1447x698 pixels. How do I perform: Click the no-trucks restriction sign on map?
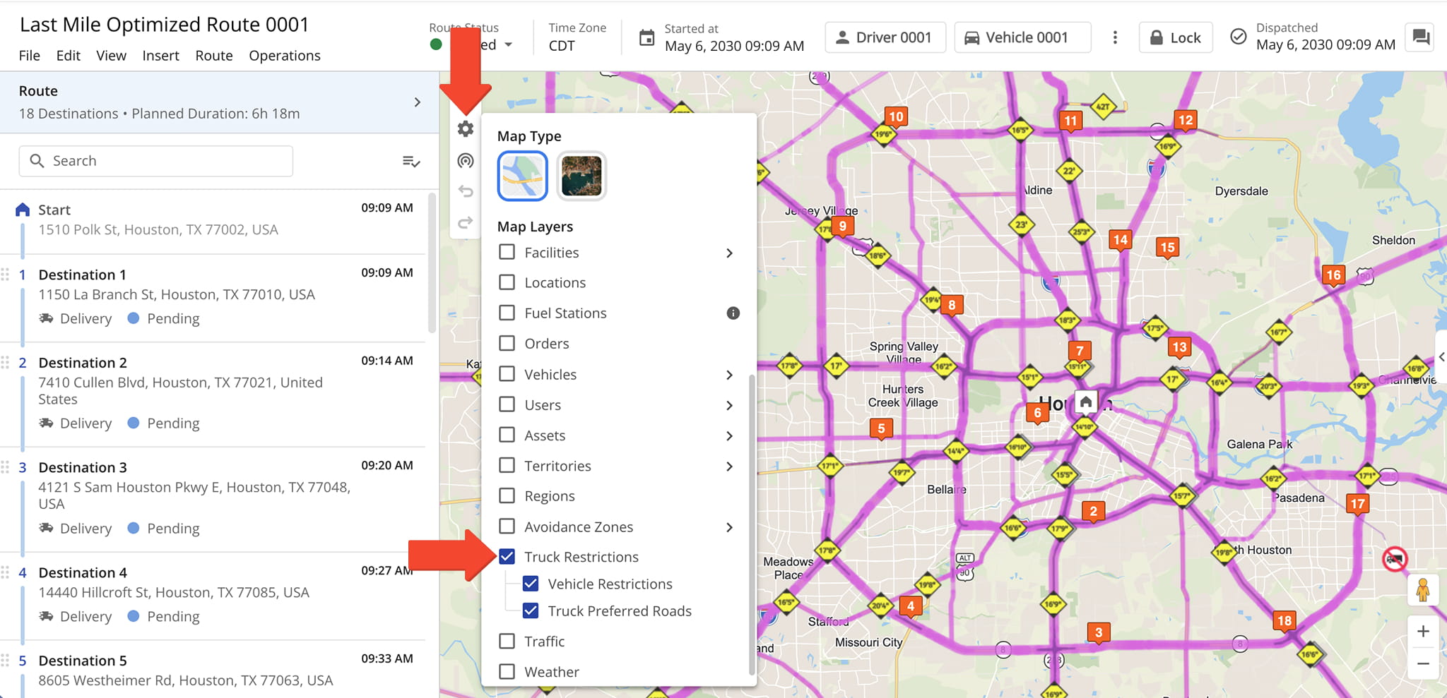coord(1395,559)
